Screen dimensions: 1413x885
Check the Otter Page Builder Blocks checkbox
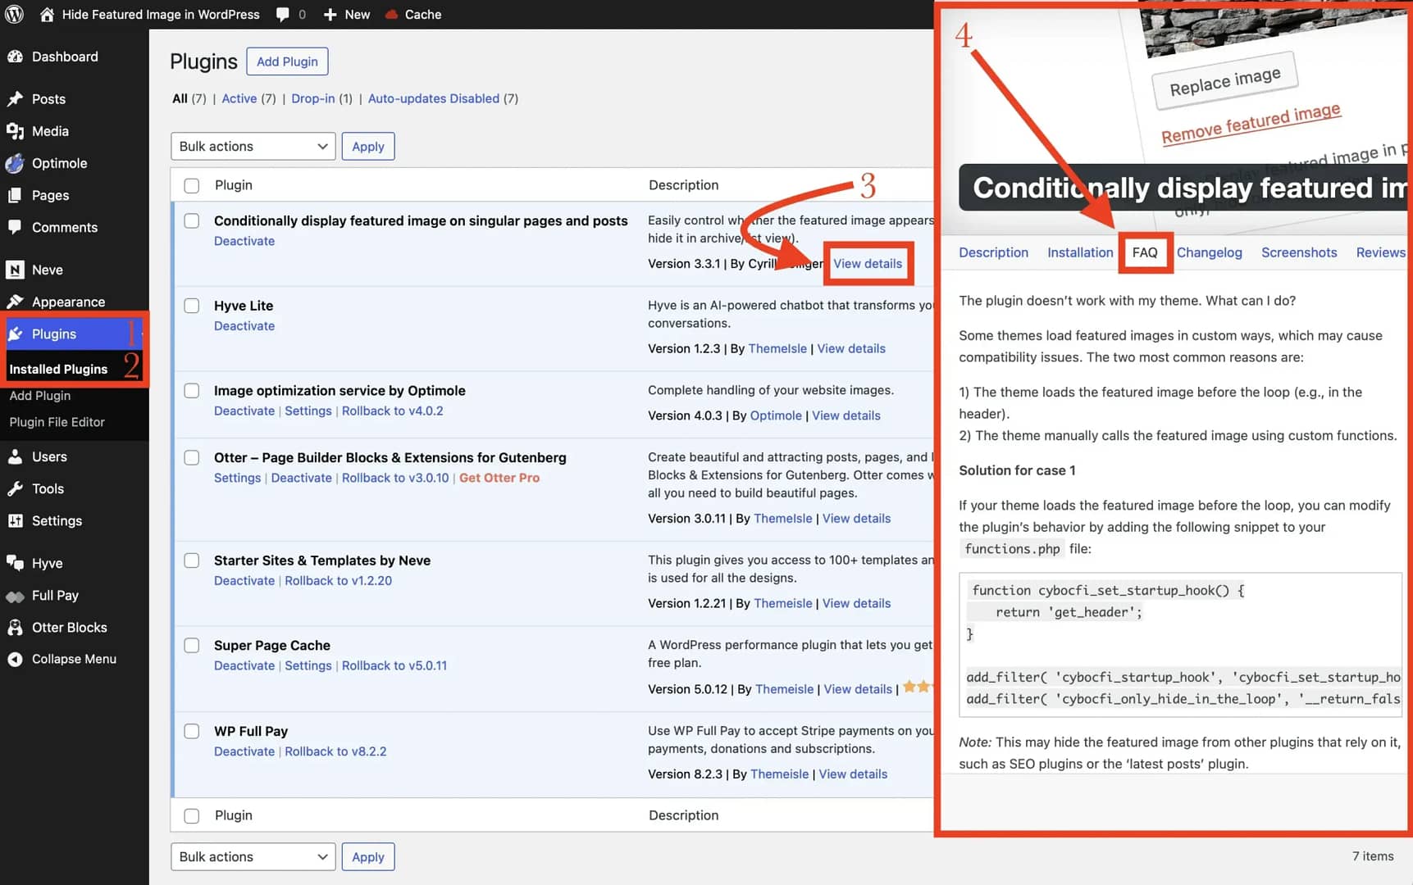pos(192,457)
